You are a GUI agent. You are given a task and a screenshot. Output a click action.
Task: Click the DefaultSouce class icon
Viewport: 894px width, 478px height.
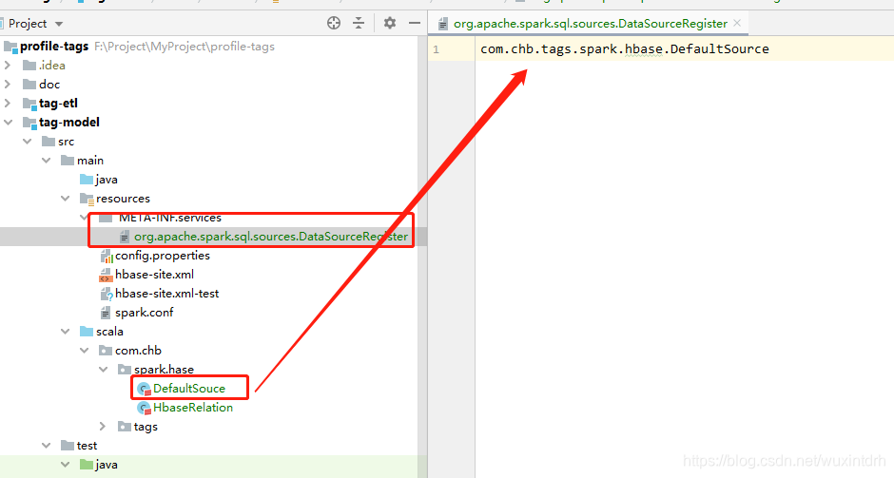(145, 389)
